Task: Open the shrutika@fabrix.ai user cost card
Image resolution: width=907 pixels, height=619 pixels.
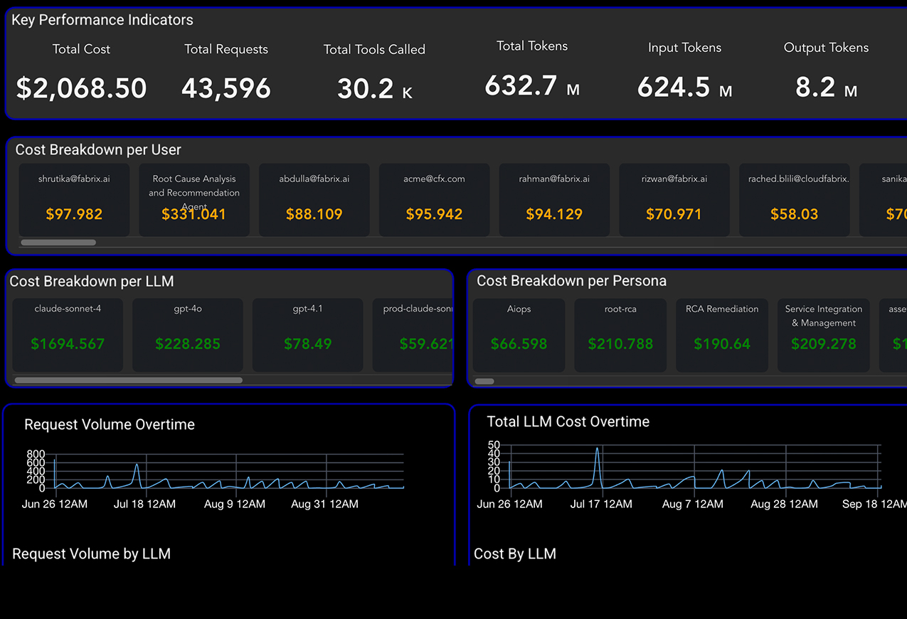Action: pyautogui.click(x=74, y=200)
